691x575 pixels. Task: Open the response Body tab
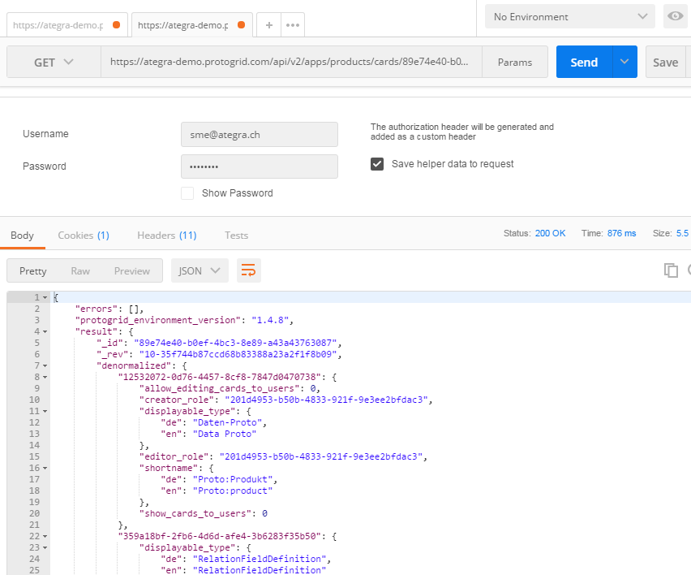(22, 236)
